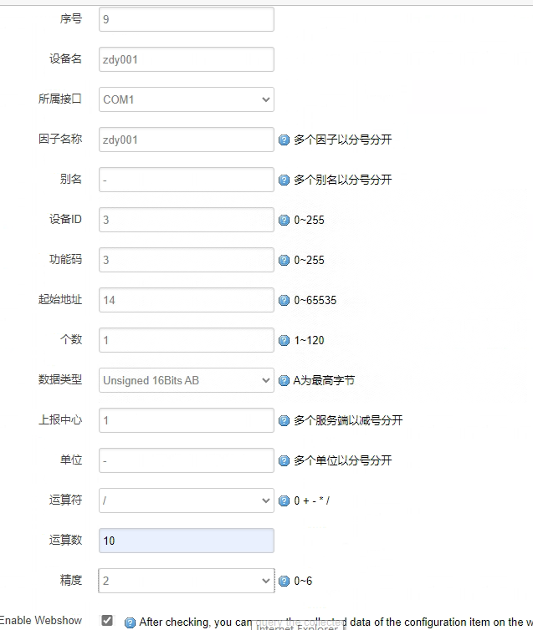The width and height of the screenshot is (533, 630).
Task: Toggle the Enable Webshow checkbox
Action: click(x=107, y=620)
